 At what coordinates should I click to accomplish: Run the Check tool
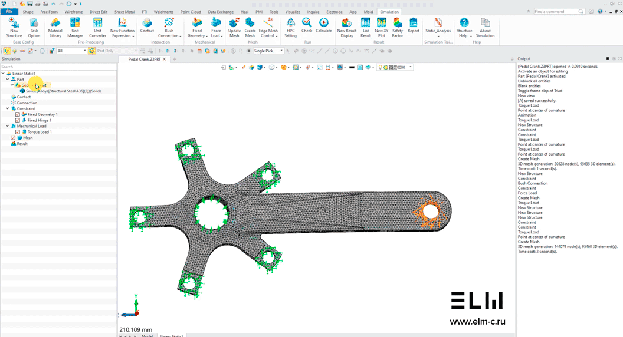click(307, 25)
